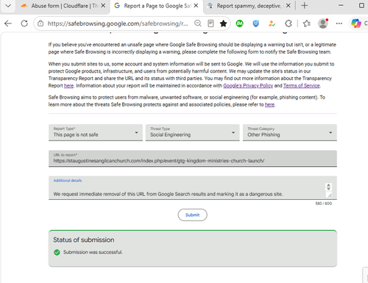The width and height of the screenshot is (368, 283).
Task: Expand the Report Type dropdown
Action: click(x=96, y=132)
